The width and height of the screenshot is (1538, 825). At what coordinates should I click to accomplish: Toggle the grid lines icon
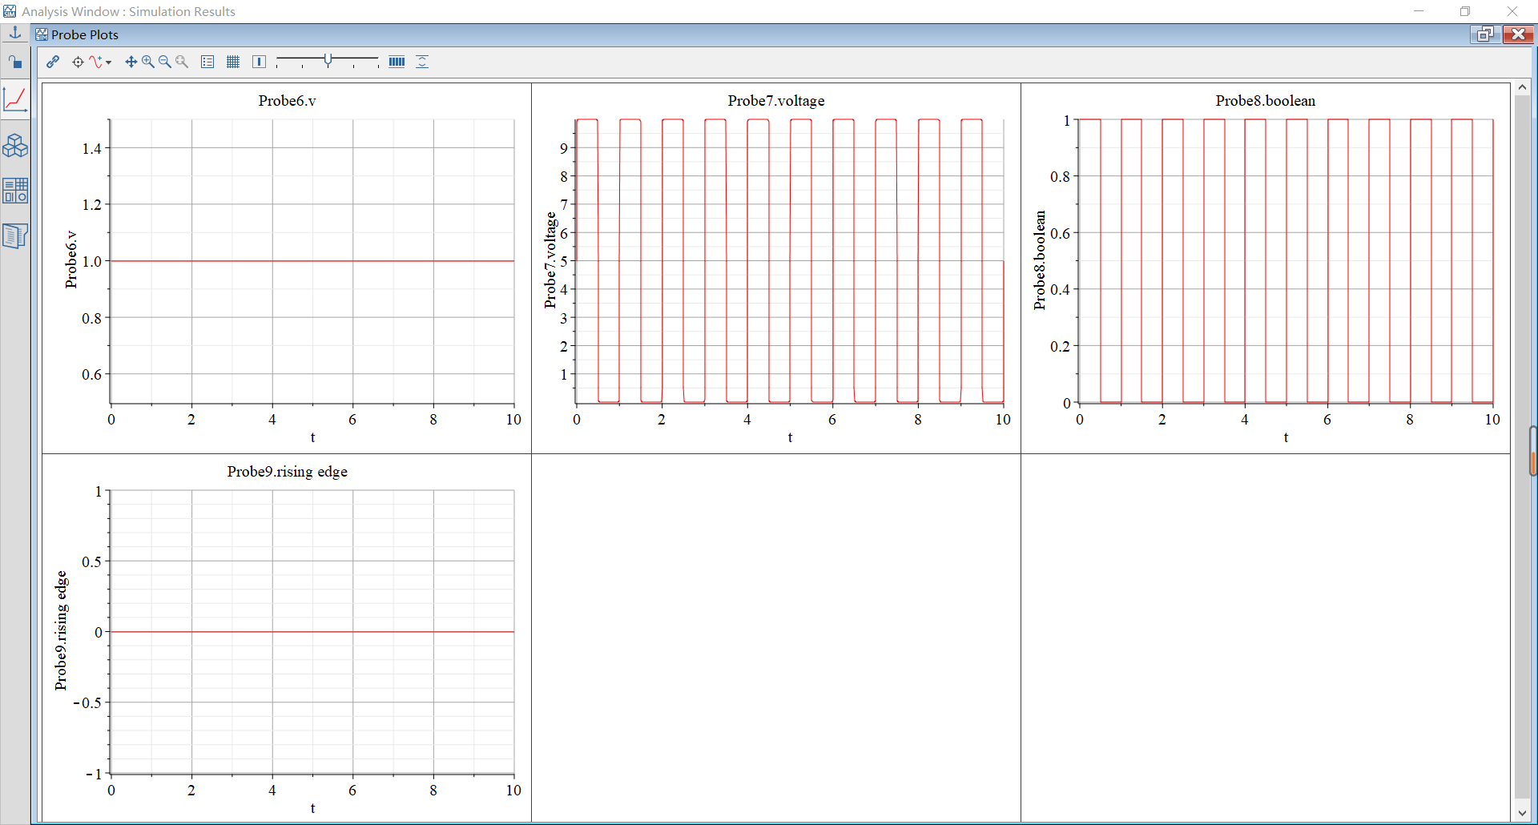tap(233, 62)
